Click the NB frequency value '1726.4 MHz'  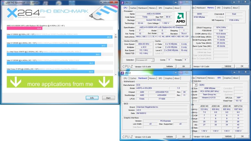(x=234, y=20)
